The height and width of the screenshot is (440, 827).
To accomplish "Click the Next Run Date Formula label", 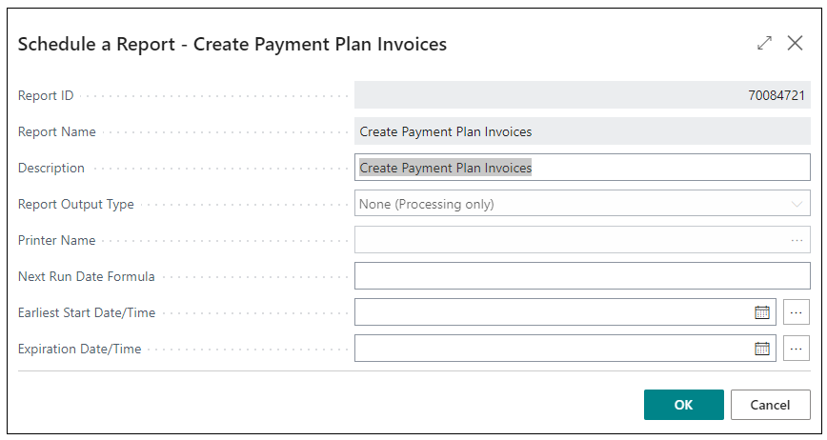I will click(87, 276).
